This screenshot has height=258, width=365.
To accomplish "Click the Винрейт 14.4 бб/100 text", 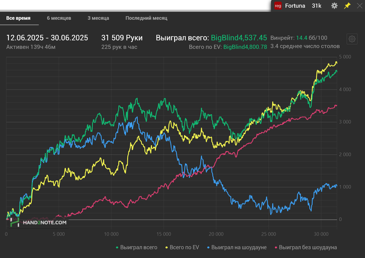I will click(299, 38).
